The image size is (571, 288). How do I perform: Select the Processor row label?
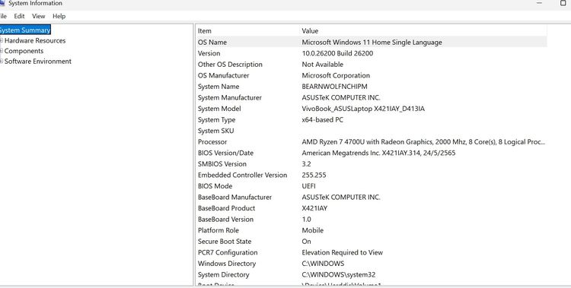click(212, 142)
